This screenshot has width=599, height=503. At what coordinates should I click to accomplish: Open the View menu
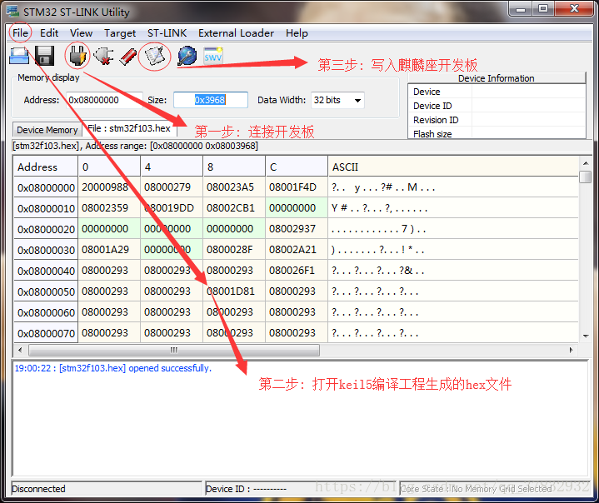click(81, 32)
